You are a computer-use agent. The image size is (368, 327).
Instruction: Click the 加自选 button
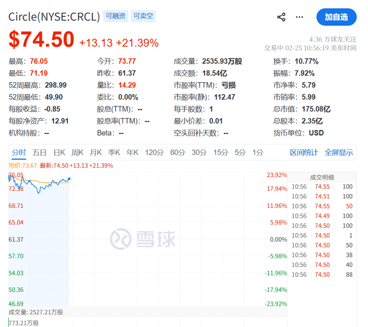tap(336, 17)
